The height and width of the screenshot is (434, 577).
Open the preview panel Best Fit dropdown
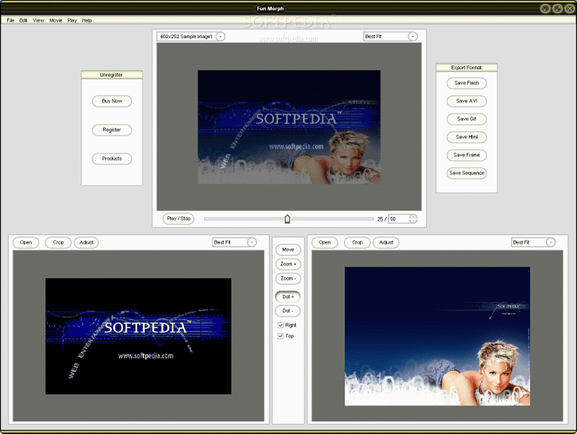[413, 37]
